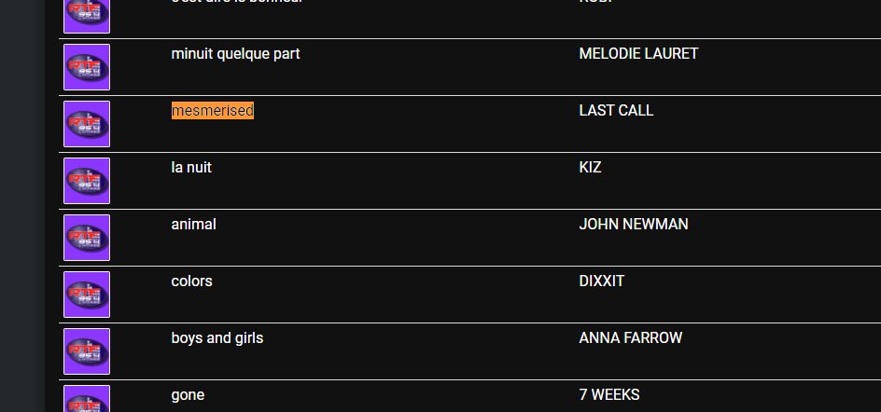Click the artist name KIZ
The image size is (881, 412).
point(590,168)
